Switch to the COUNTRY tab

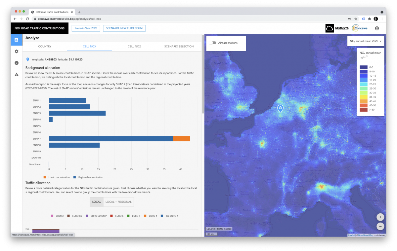tap(45, 47)
